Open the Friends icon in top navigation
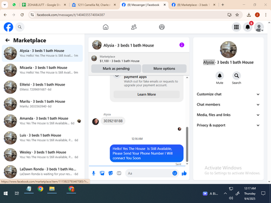 click(134, 27)
